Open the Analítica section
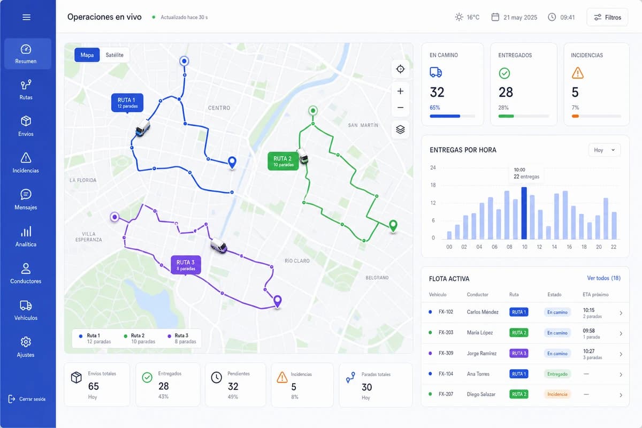The height and width of the screenshot is (428, 642). point(26,236)
